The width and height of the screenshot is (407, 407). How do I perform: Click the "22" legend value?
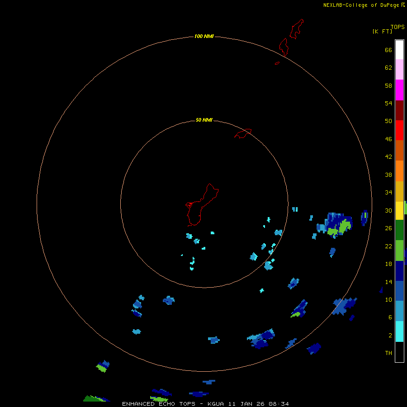tap(388, 246)
